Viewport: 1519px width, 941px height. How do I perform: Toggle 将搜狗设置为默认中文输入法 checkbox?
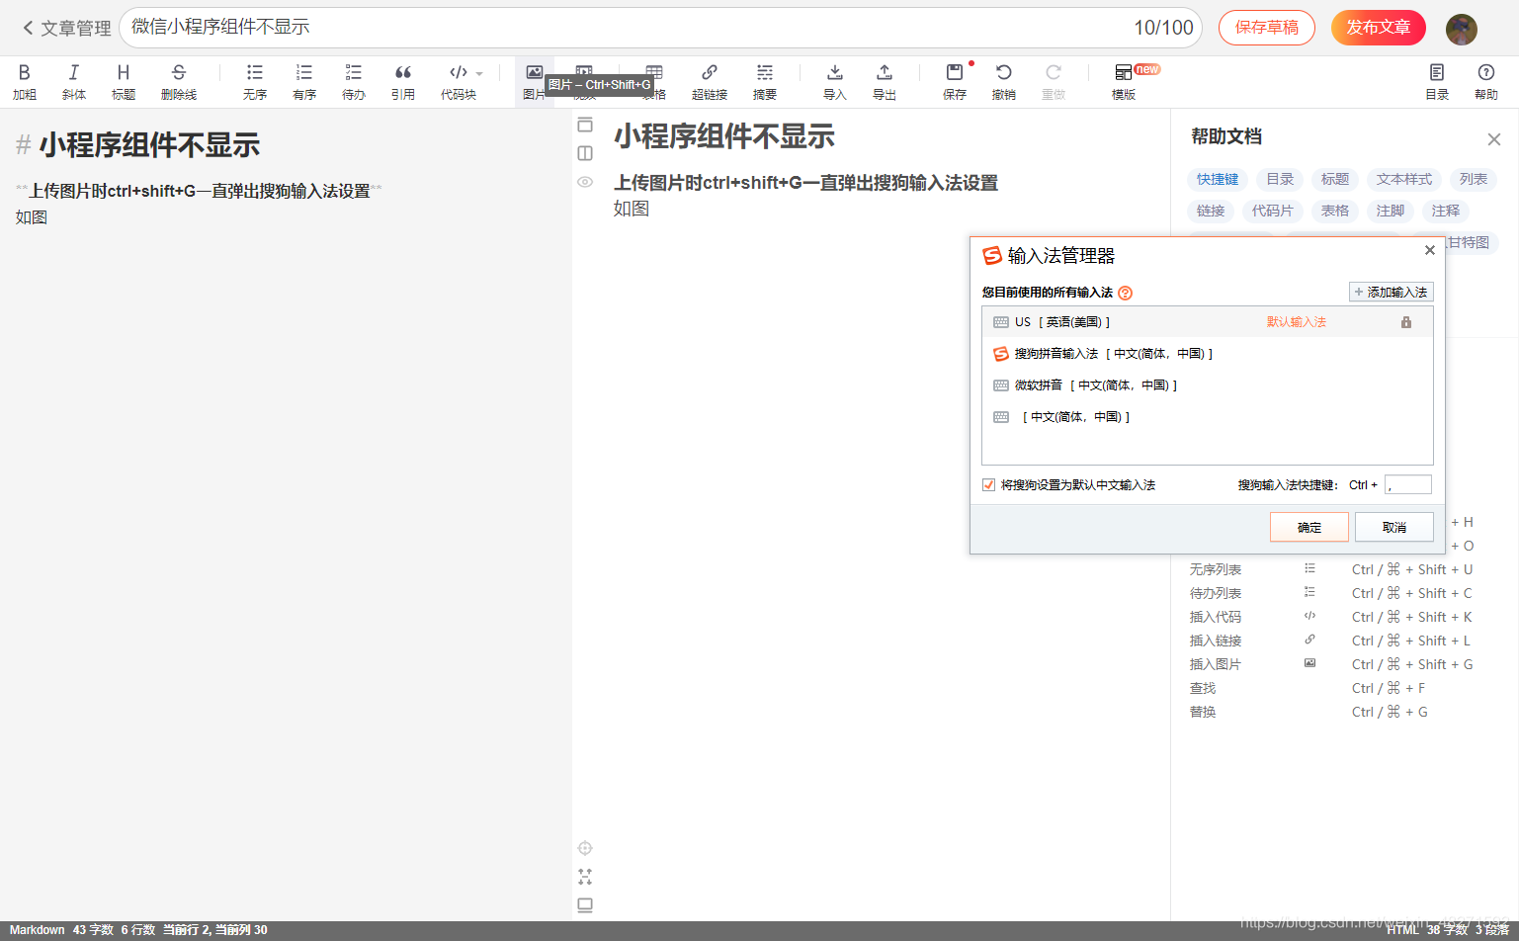pyautogui.click(x=988, y=484)
